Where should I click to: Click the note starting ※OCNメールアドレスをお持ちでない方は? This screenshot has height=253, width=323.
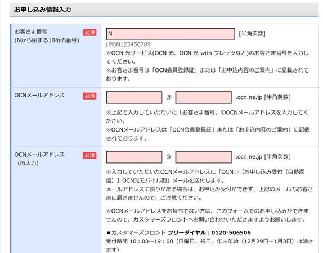pos(208,215)
